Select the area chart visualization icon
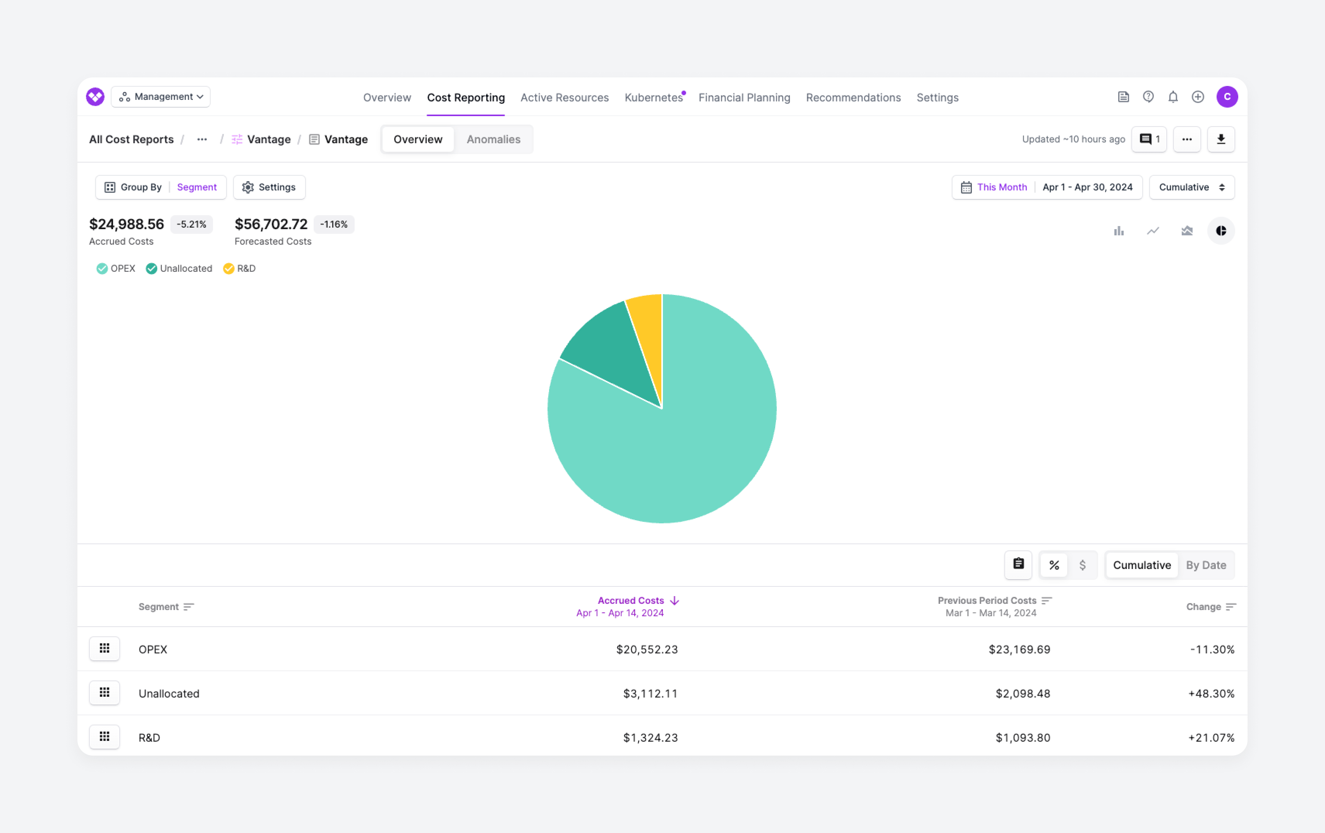The width and height of the screenshot is (1325, 833). [1187, 231]
